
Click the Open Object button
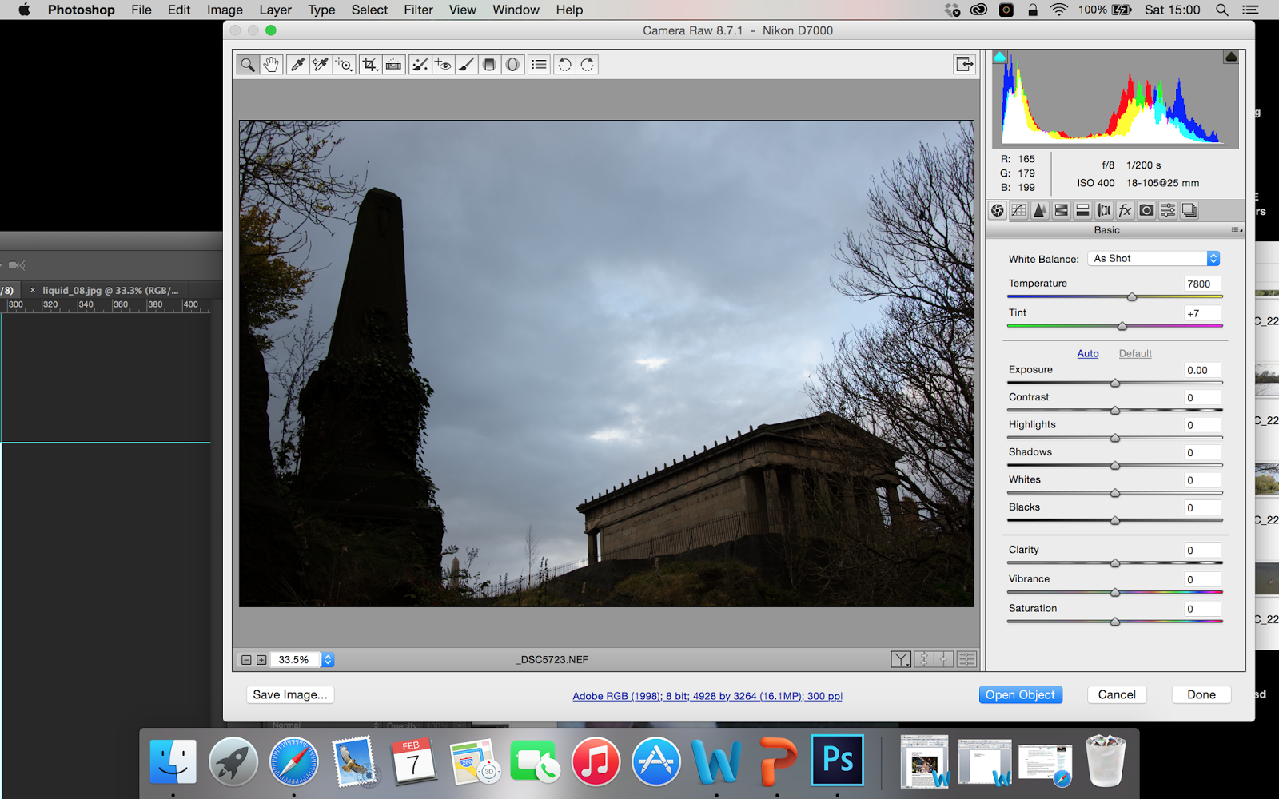point(1020,694)
